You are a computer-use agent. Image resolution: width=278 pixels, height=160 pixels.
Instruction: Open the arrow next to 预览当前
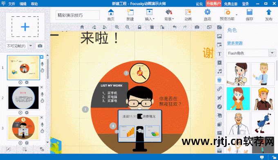(x=237, y=15)
